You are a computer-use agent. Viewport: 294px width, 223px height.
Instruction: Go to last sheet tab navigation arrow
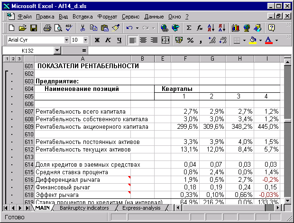point(28,208)
